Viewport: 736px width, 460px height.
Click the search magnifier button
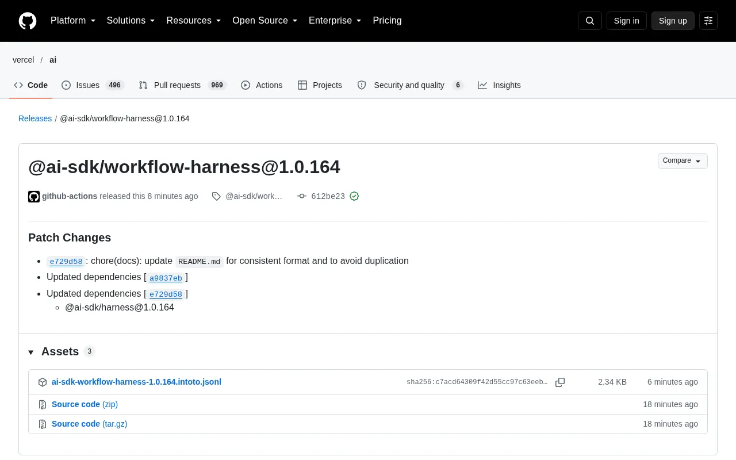click(x=590, y=21)
